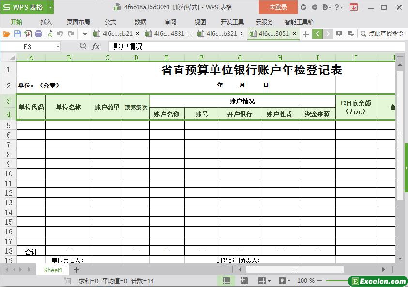Click the fx insert function icon
This screenshot has width=408, height=287.
tap(96, 46)
